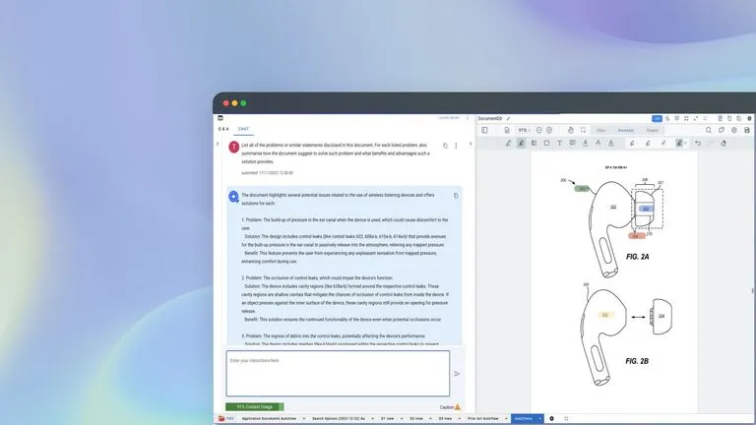Viewport: 756px width, 425px height.
Task: Copy the user question message
Action: 445,146
